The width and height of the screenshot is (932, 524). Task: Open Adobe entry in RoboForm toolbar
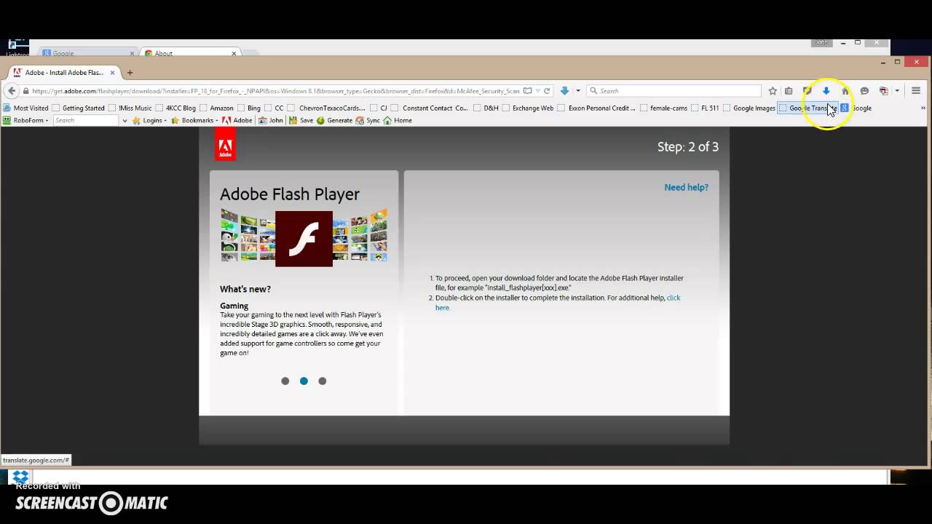[237, 120]
